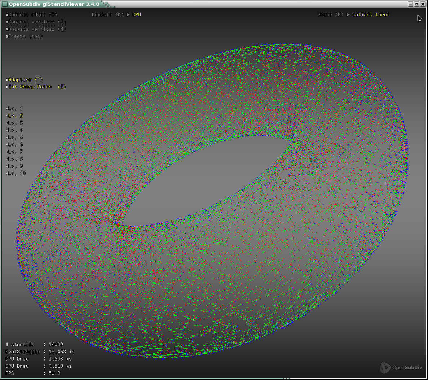Turn on Animate vertices

(7, 29)
